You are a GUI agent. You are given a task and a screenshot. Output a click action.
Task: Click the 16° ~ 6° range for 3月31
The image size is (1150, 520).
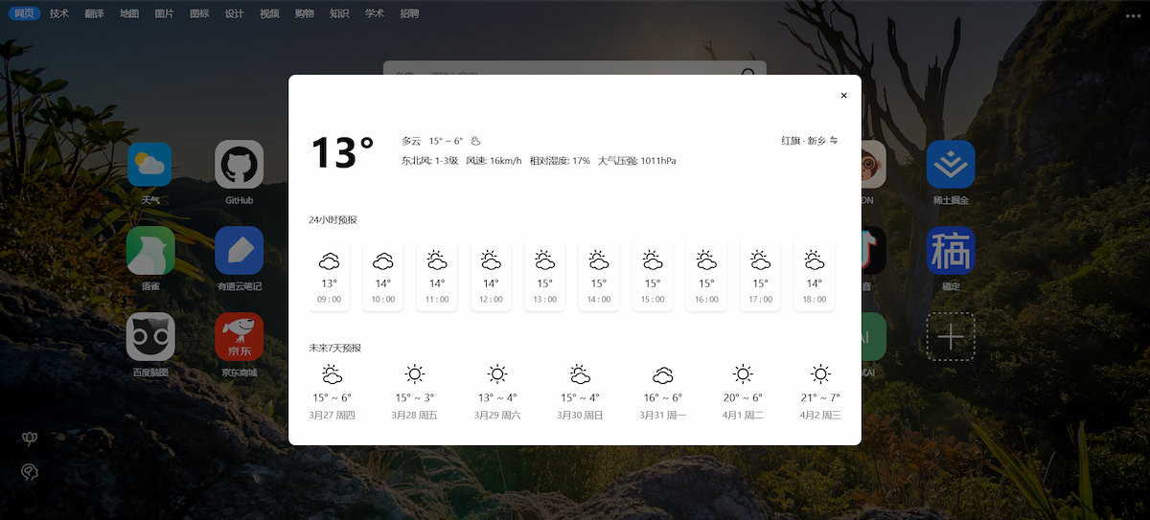pyautogui.click(x=663, y=397)
